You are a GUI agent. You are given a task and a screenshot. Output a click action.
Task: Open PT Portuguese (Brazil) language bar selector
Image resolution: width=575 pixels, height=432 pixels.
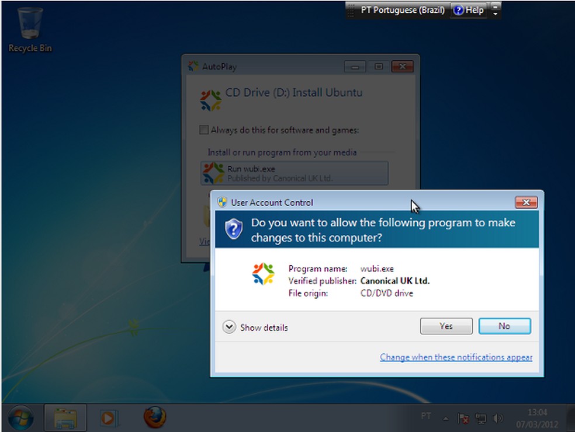(403, 10)
